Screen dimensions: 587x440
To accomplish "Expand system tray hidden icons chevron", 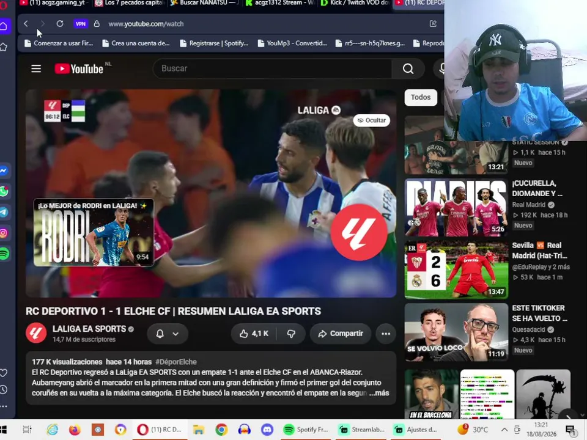I will point(504,430).
